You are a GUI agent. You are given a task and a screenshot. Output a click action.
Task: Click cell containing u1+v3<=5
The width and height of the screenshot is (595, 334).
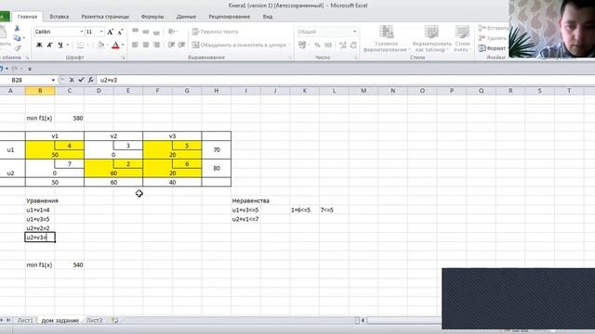coord(245,210)
